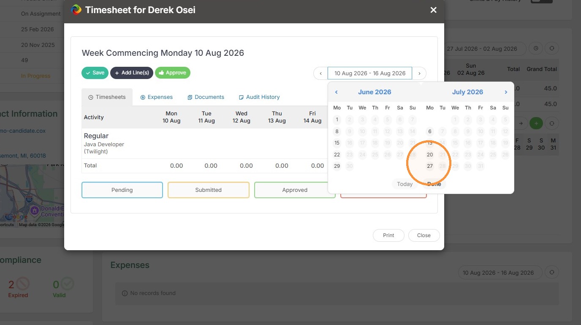Pick 20 July in the calendar

click(430, 155)
